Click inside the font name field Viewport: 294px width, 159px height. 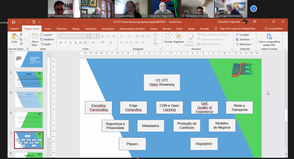[x=73, y=36]
